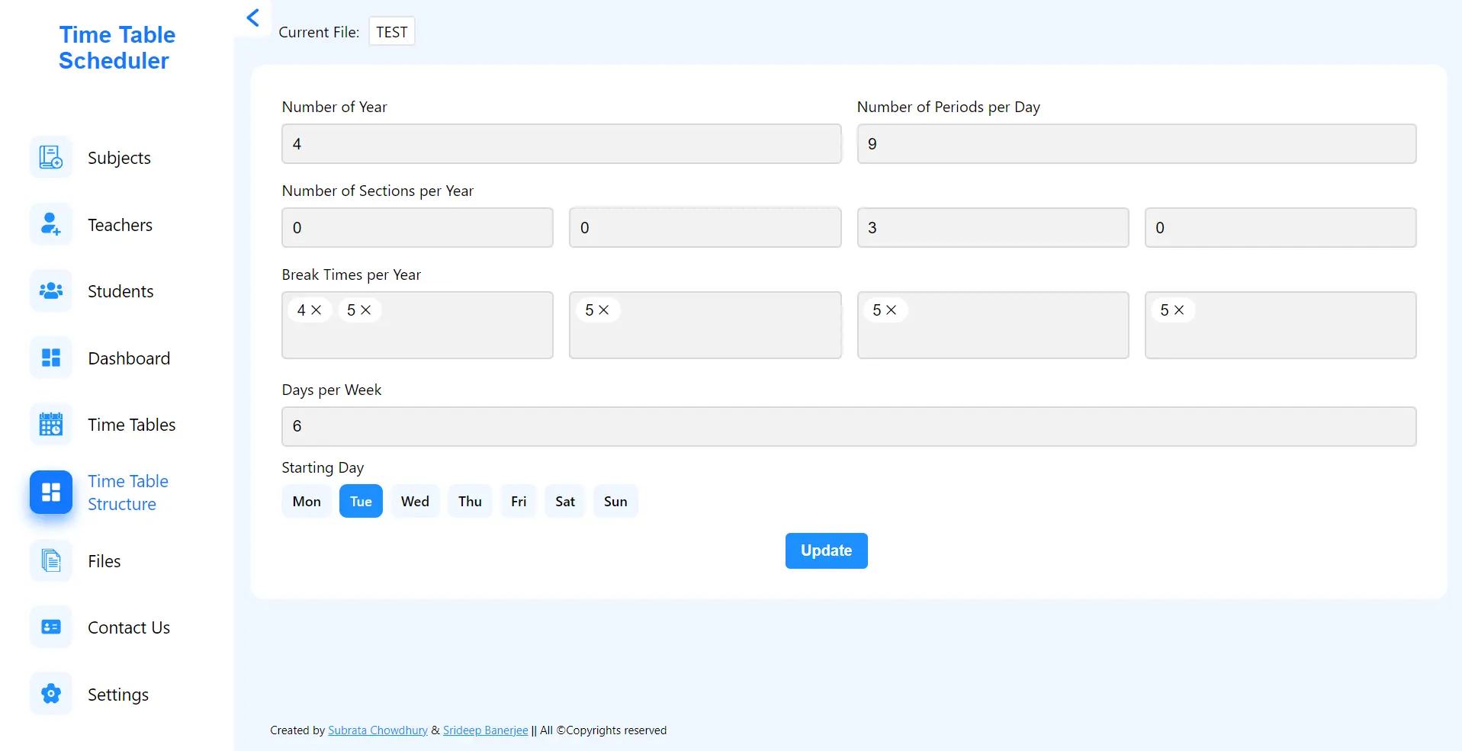Go to Dashboard
Image resolution: width=1462 pixels, height=751 pixels.
(129, 358)
